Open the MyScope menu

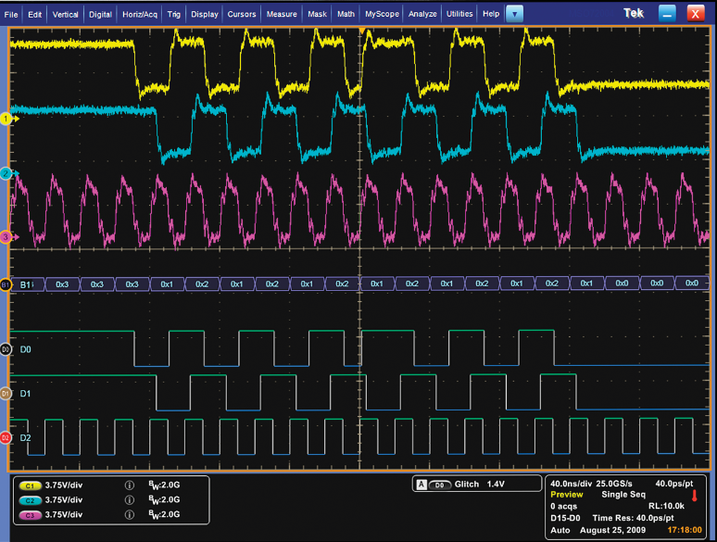pos(383,14)
